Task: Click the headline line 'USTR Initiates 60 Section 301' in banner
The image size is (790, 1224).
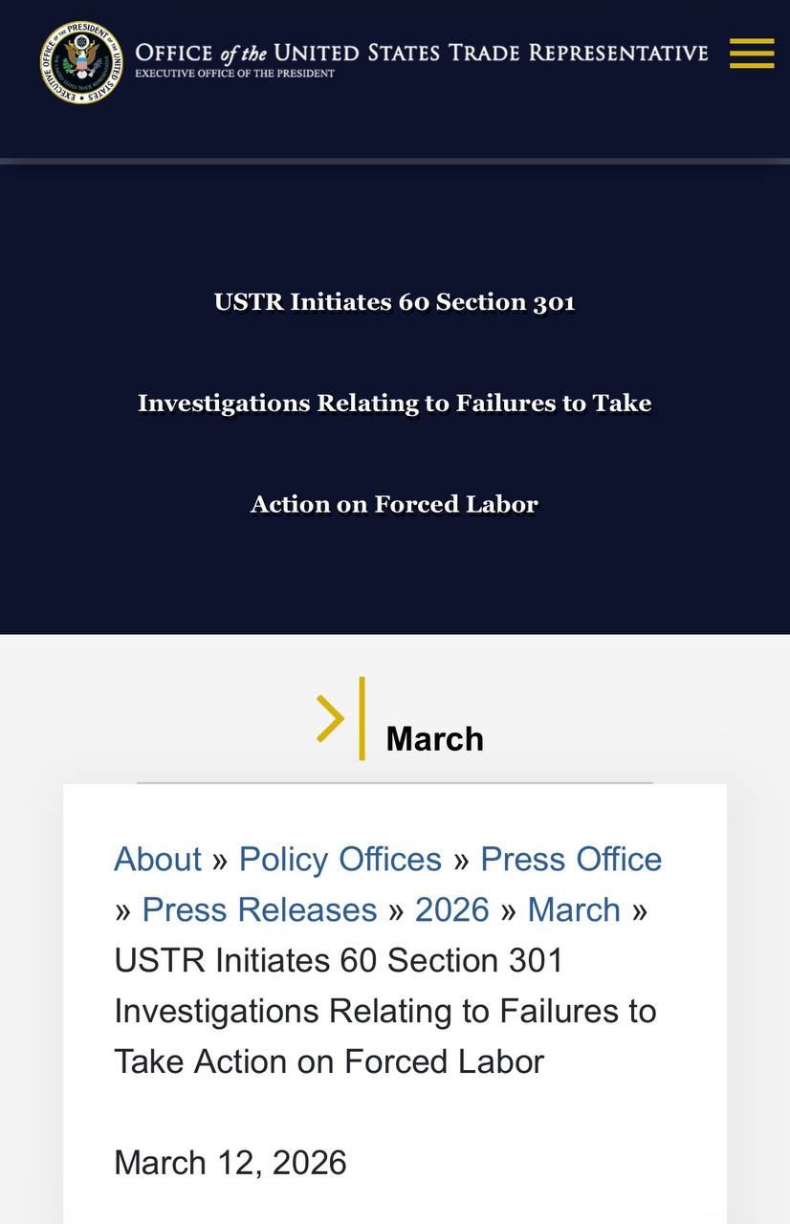Action: point(394,302)
